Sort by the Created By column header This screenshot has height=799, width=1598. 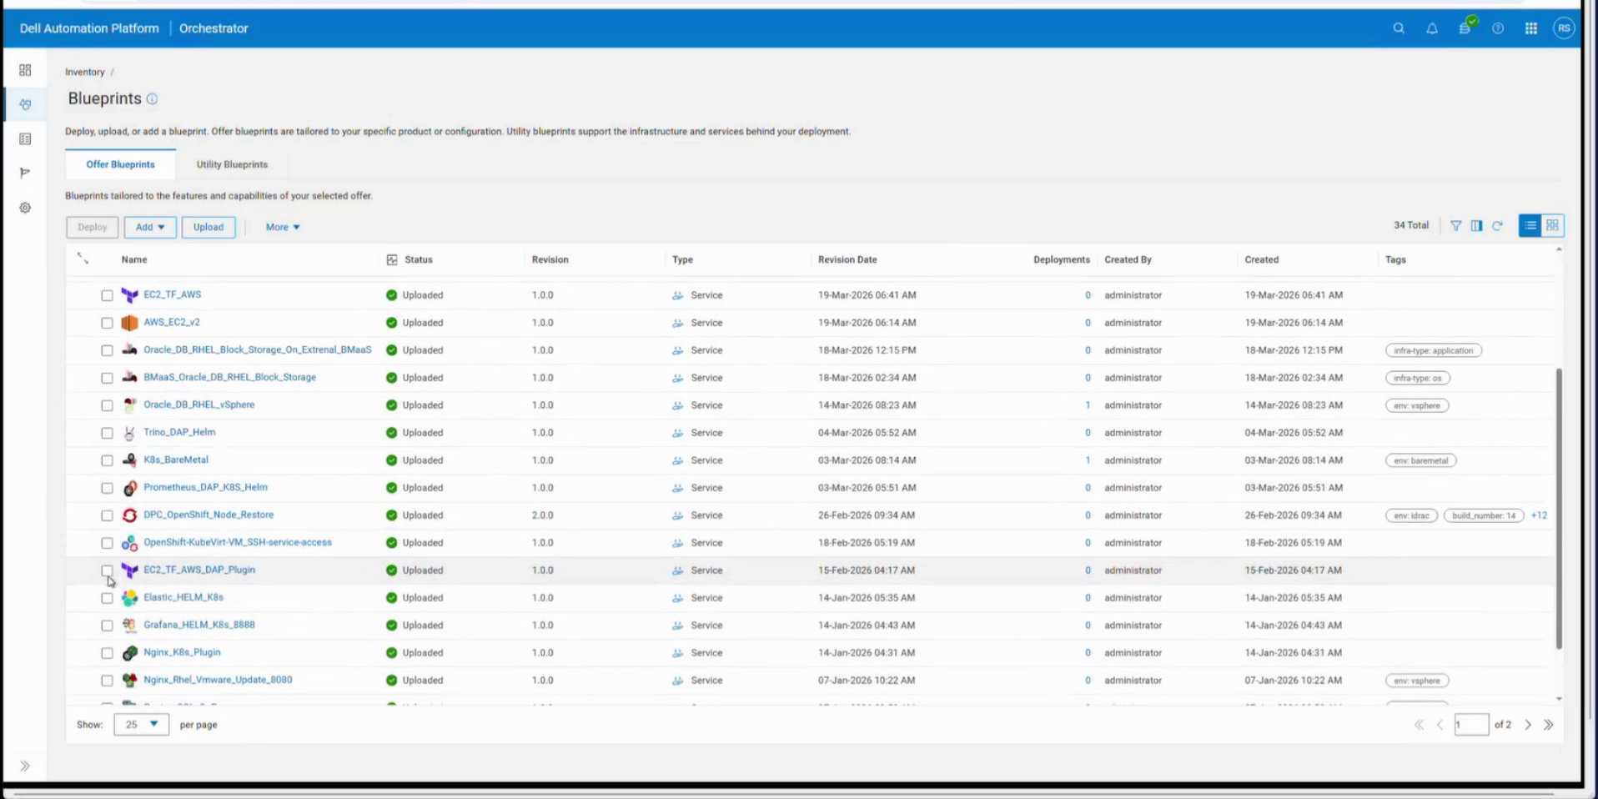pyautogui.click(x=1128, y=260)
